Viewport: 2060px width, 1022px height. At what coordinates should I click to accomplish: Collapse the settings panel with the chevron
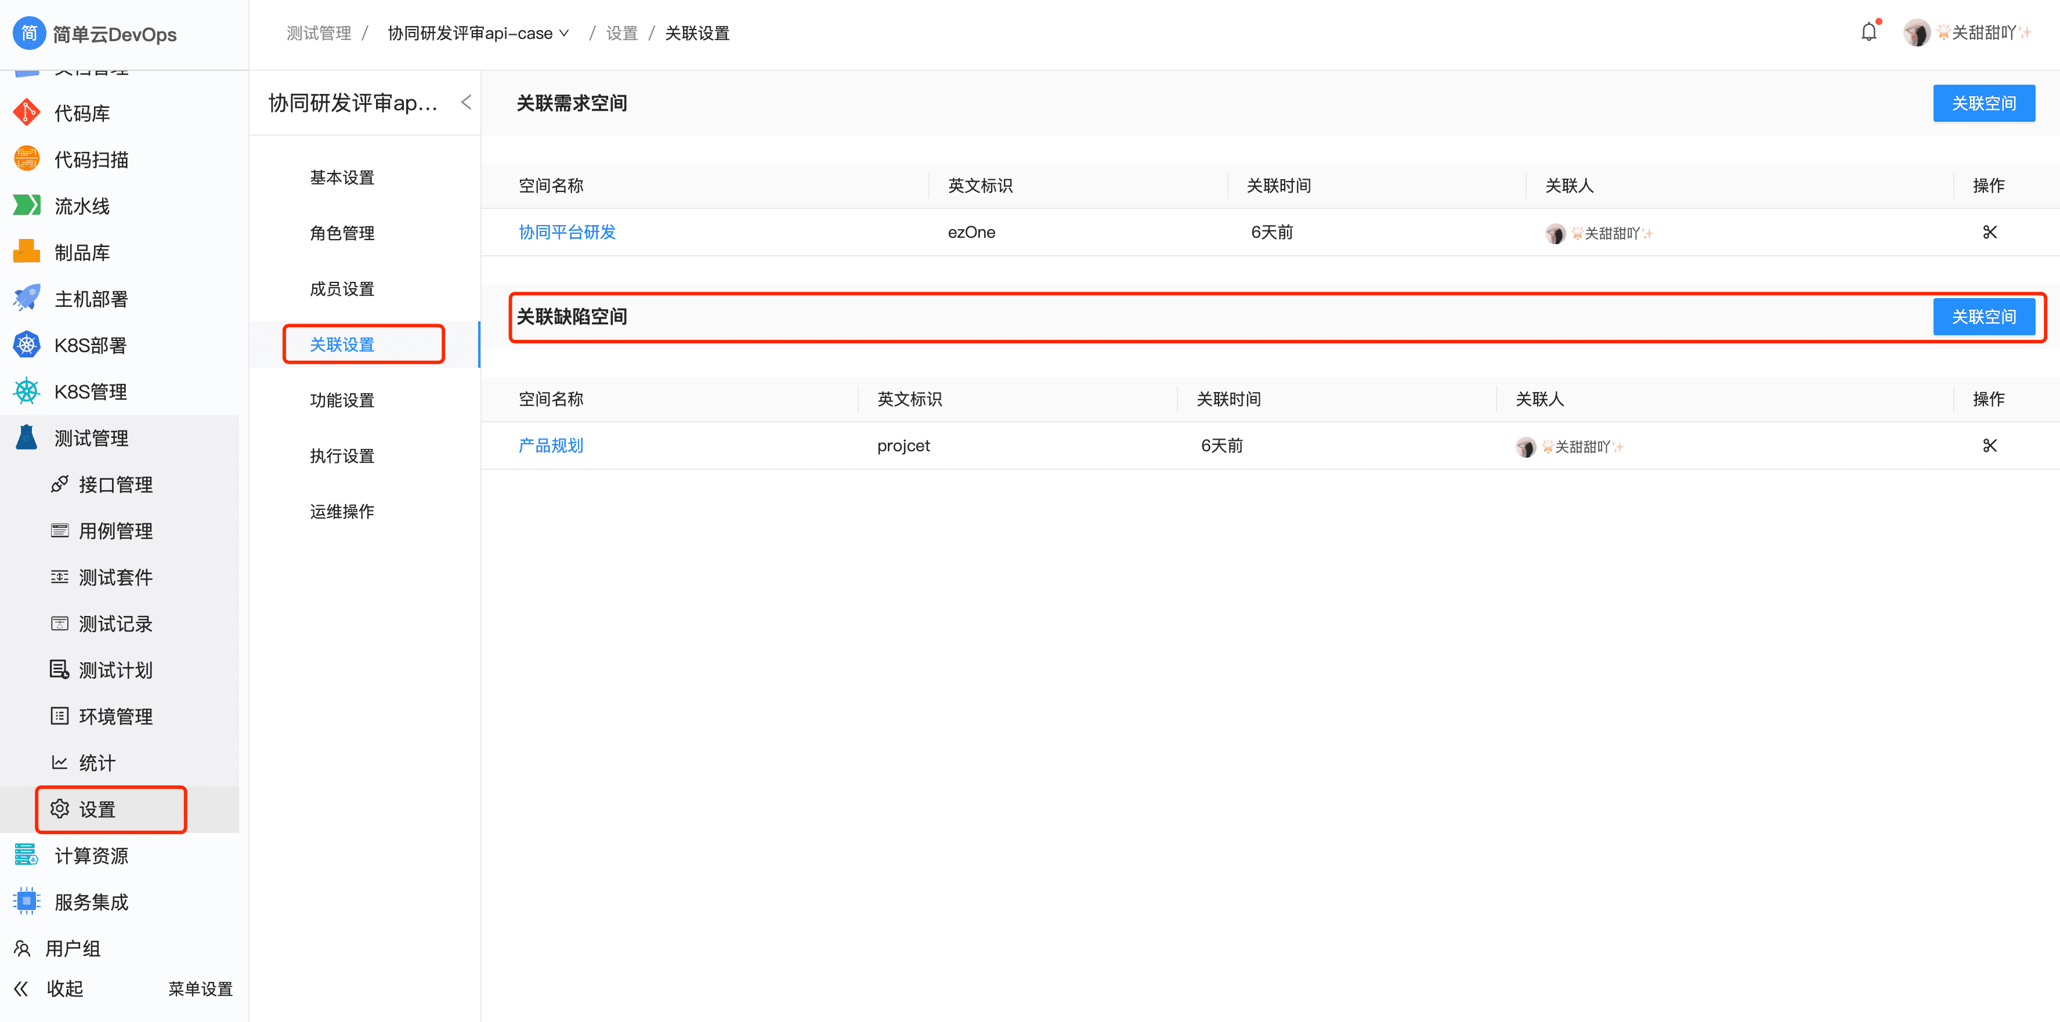[x=466, y=102]
